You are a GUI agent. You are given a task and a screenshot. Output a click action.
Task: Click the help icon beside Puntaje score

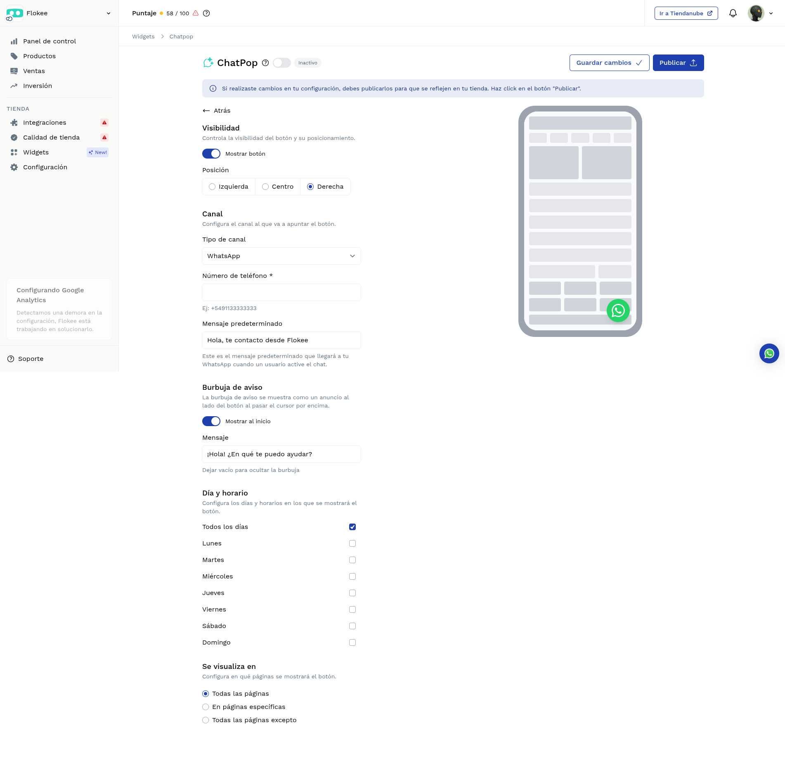pos(206,13)
